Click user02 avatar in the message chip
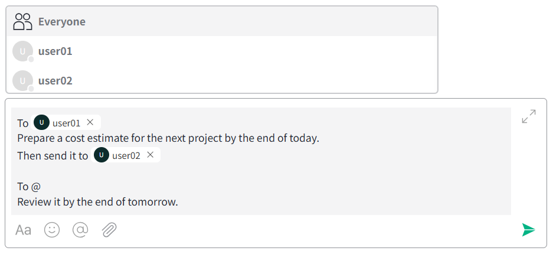 (102, 155)
